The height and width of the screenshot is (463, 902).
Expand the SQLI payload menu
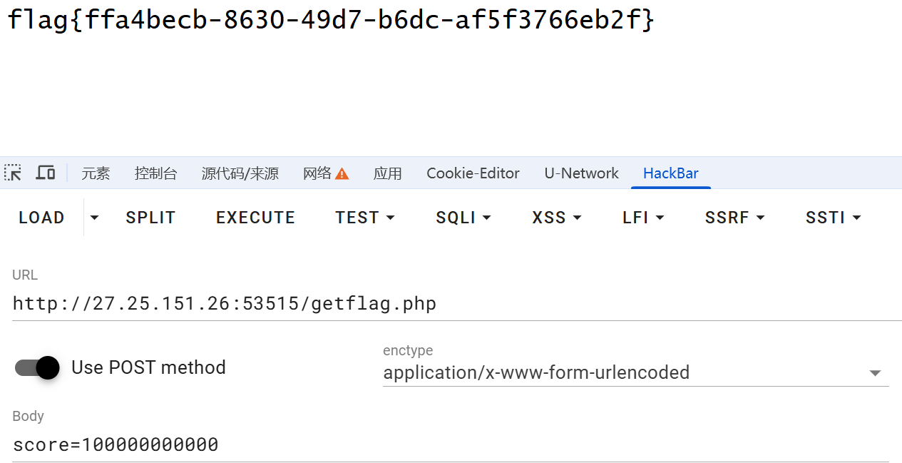click(x=463, y=218)
